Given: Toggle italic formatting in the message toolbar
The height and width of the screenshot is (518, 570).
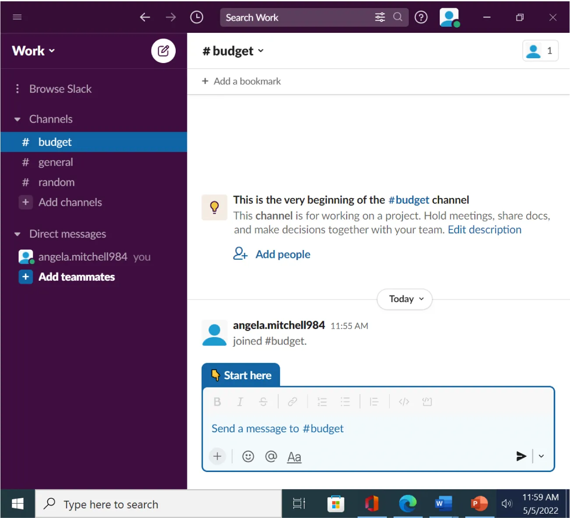Looking at the screenshot, I should pos(240,402).
